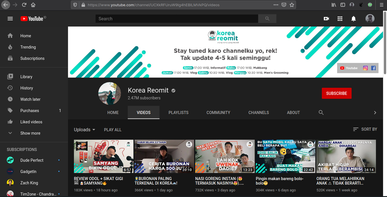Open the YouTube hamburger guide menu
This screenshot has width=387, height=197.
(x=10, y=19)
